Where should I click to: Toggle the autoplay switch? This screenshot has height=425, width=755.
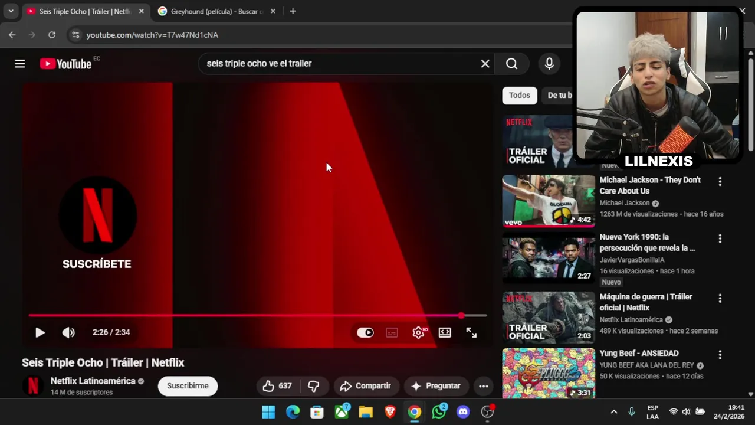point(365,332)
